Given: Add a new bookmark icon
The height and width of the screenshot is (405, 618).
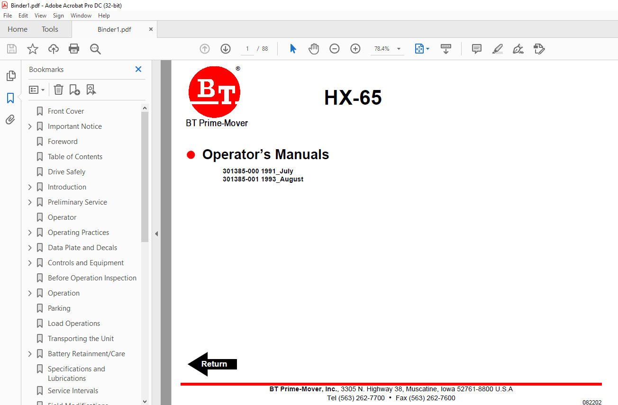Looking at the screenshot, I should pos(74,90).
